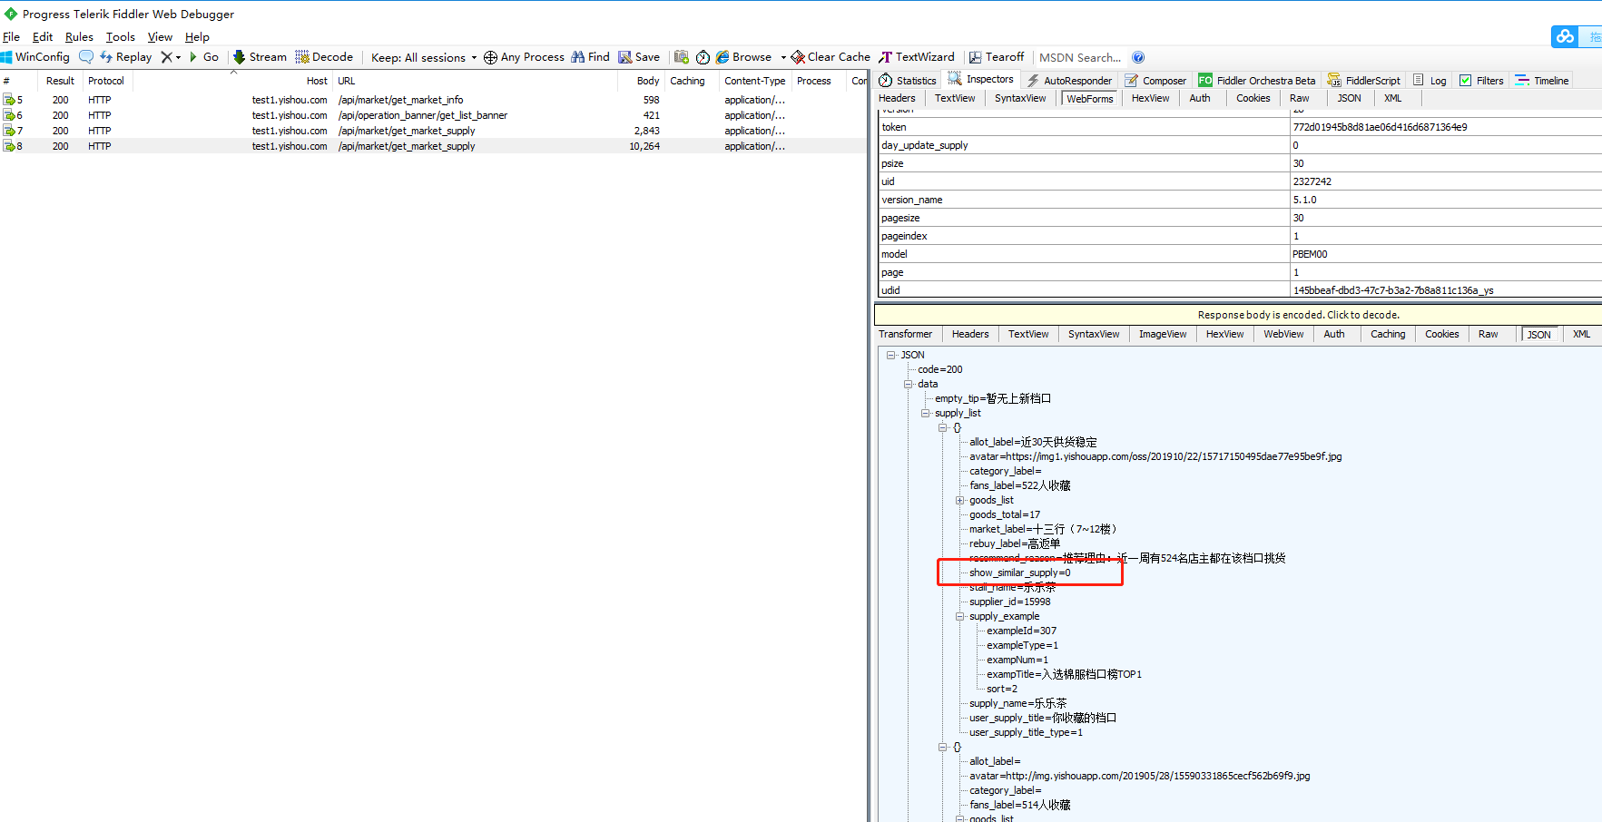
Task: Open the Edit menu
Action: coord(43,36)
